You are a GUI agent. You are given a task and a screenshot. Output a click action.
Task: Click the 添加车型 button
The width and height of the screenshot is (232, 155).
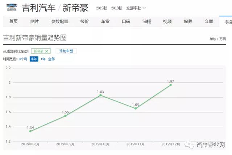(66, 51)
